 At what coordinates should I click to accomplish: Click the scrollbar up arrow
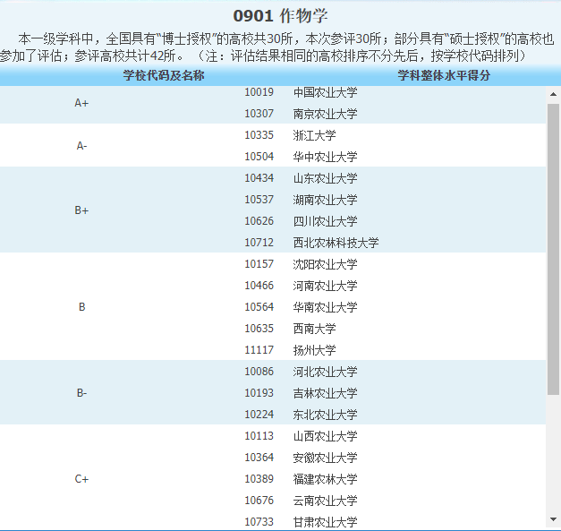(553, 95)
